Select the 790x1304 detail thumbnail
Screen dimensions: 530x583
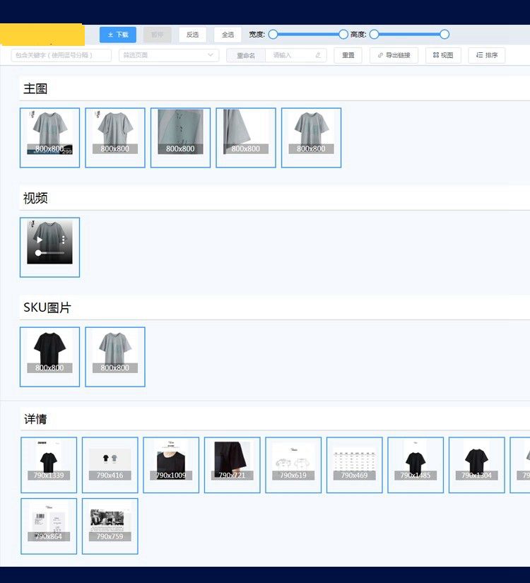click(476, 465)
